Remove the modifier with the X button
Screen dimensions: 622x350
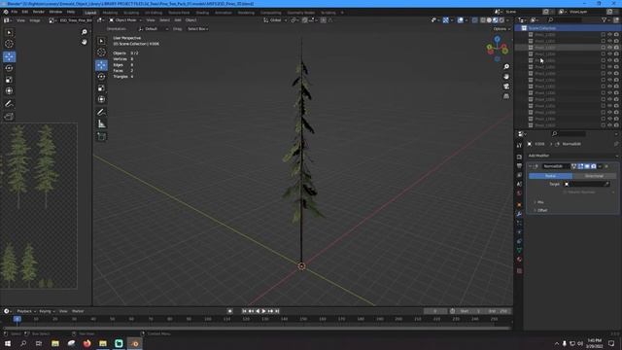click(606, 166)
